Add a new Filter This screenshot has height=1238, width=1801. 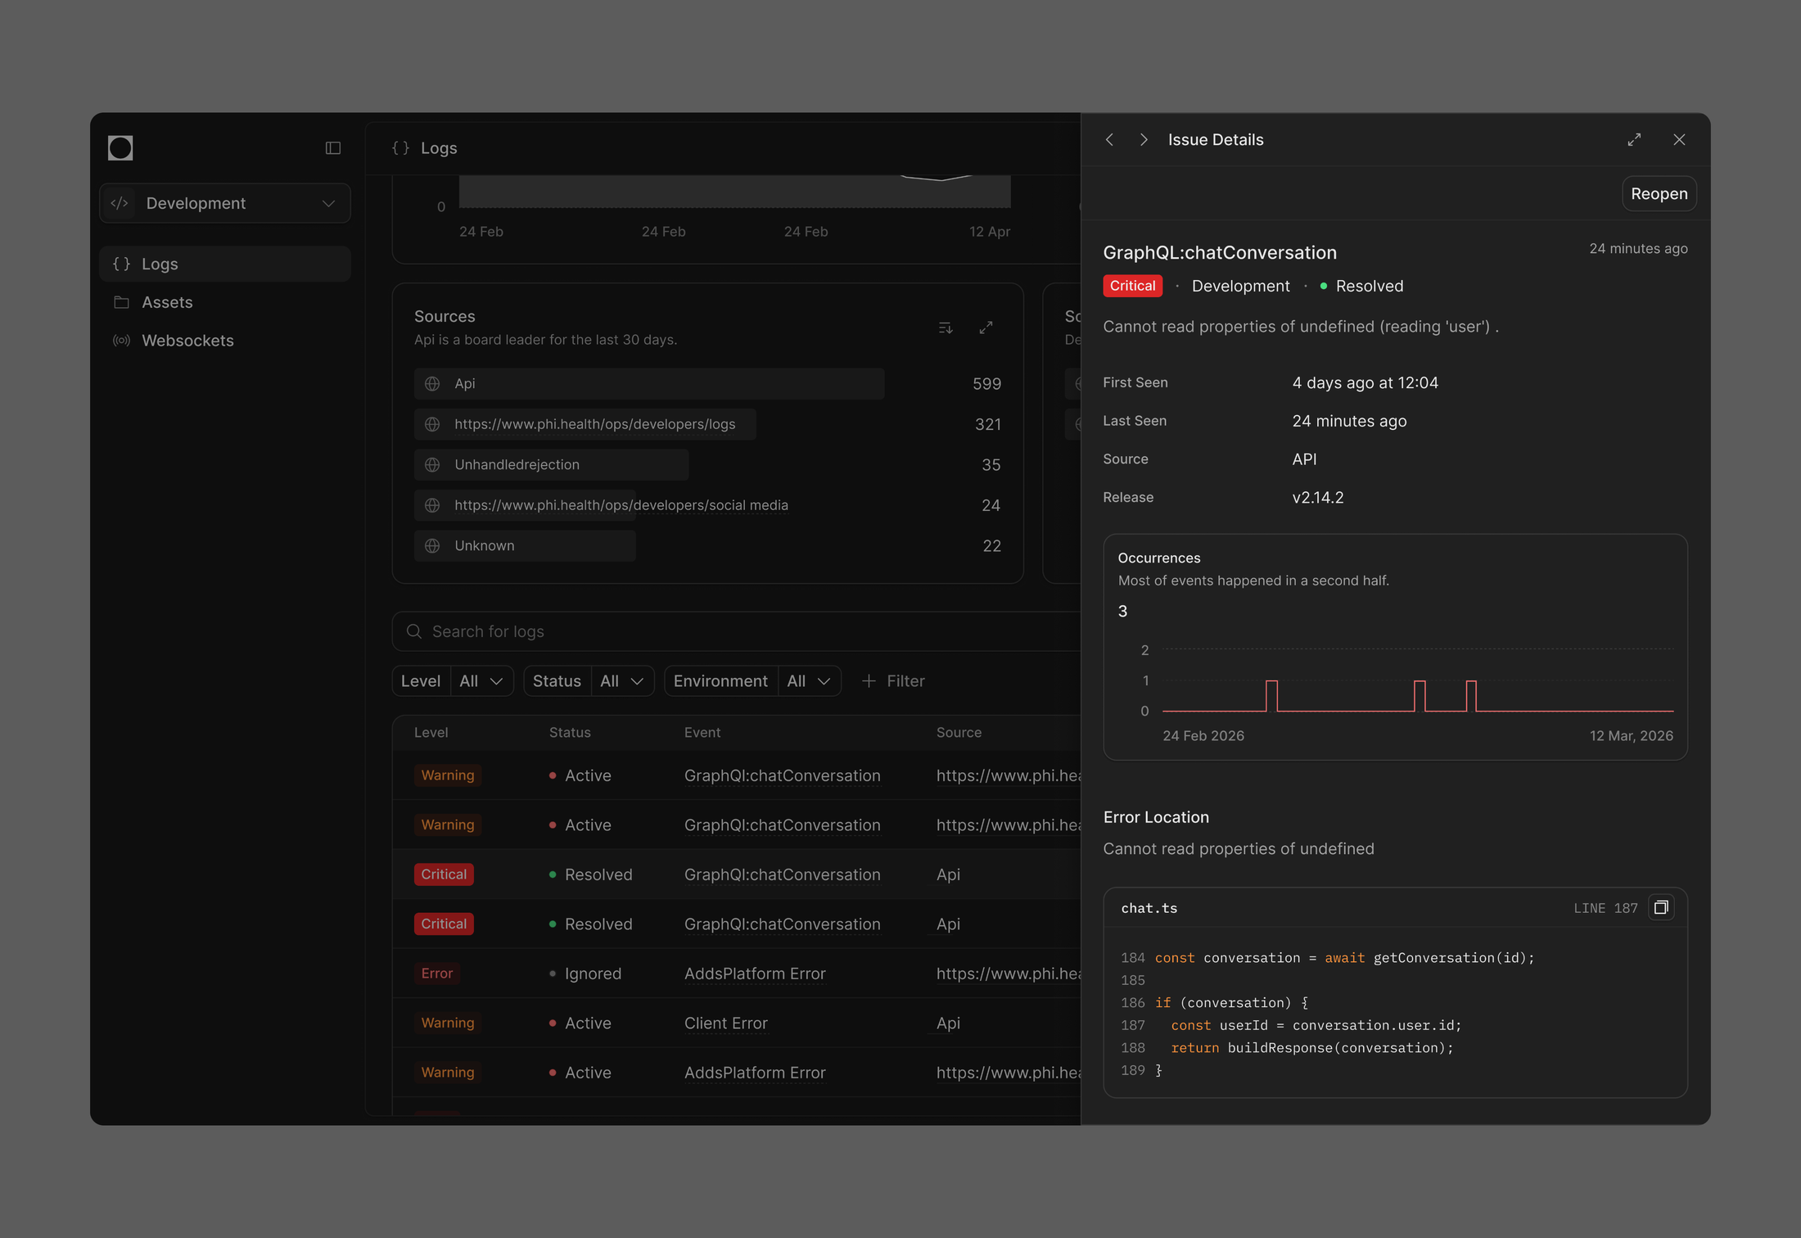(893, 681)
